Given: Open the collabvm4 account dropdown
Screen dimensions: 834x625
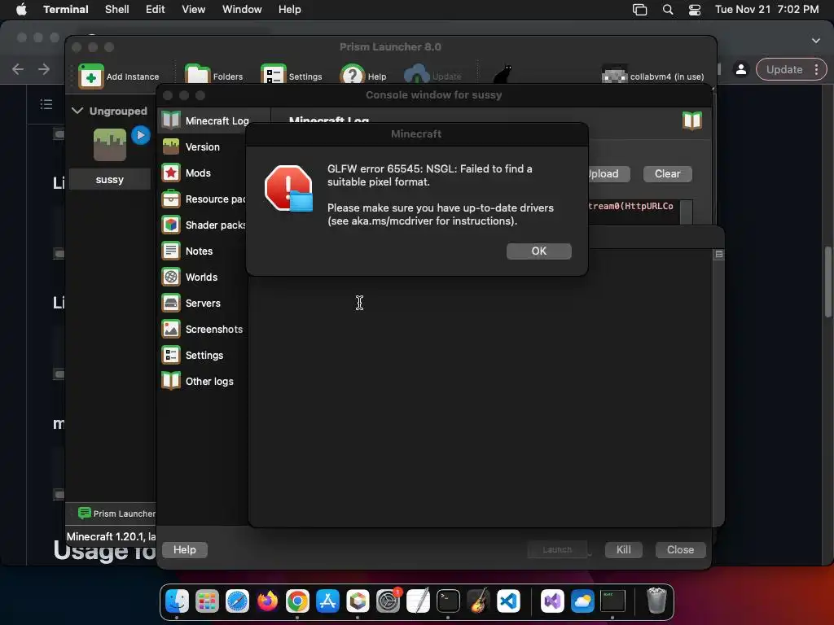Looking at the screenshot, I should click(652, 76).
